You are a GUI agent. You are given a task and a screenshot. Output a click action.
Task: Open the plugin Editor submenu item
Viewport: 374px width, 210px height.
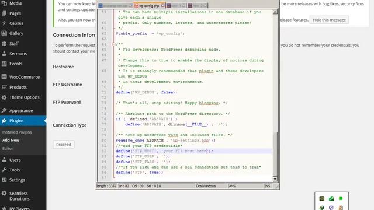(x=8, y=148)
